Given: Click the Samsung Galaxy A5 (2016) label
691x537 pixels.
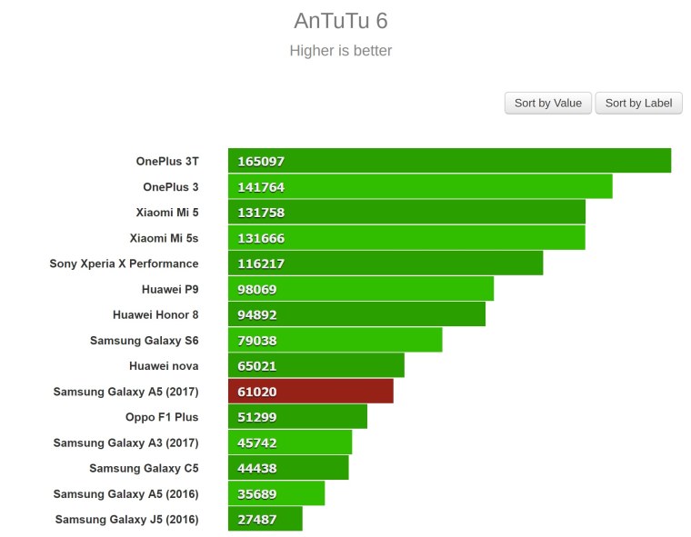Looking at the screenshot, I should (126, 493).
